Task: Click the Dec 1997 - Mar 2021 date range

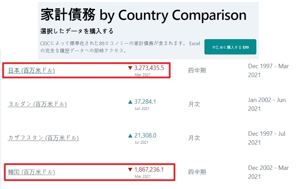Action: pos(268,70)
